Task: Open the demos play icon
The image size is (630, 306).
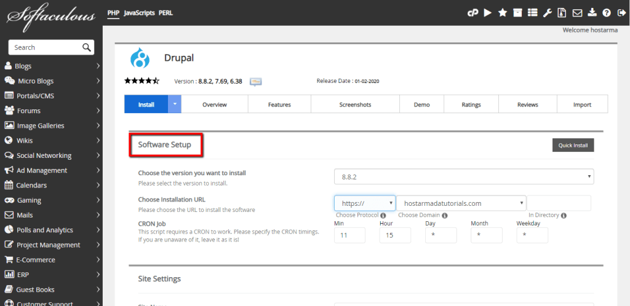Action: coord(487,12)
